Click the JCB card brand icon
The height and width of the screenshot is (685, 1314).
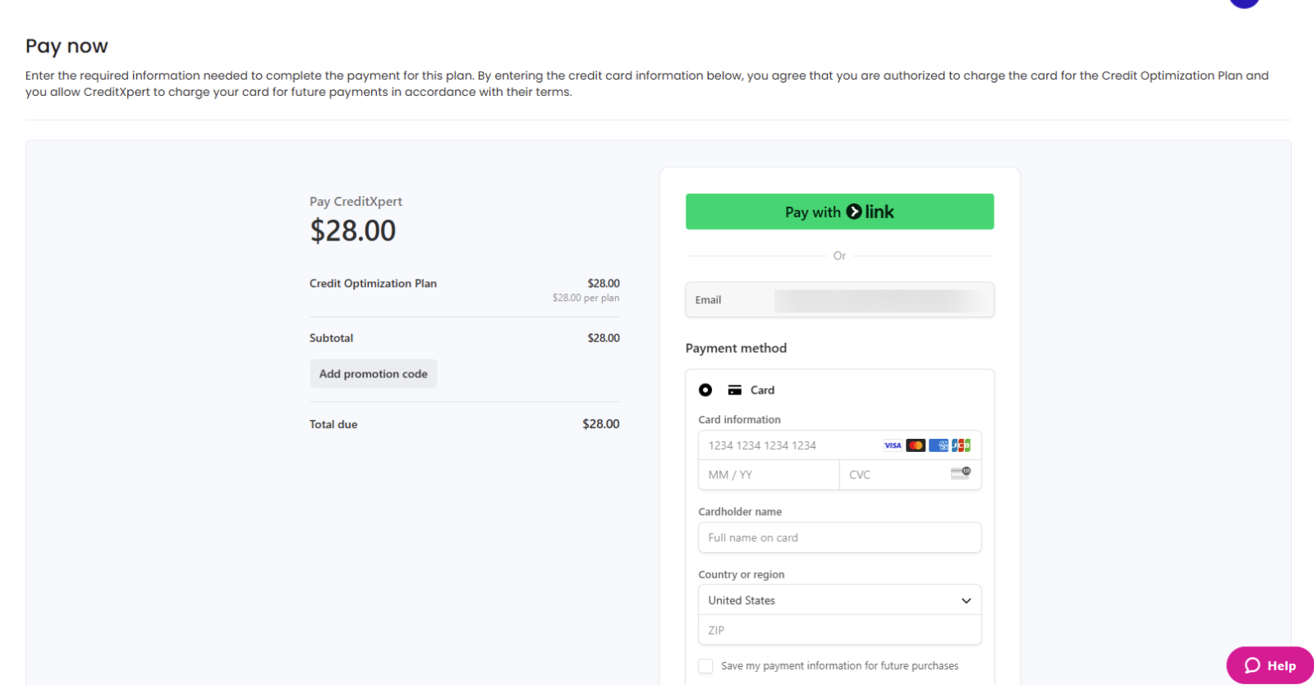pyautogui.click(x=961, y=445)
